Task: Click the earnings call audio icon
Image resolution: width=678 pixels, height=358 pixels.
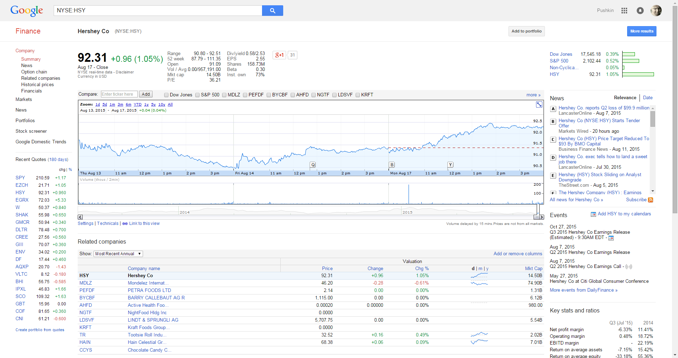Action: (629, 267)
